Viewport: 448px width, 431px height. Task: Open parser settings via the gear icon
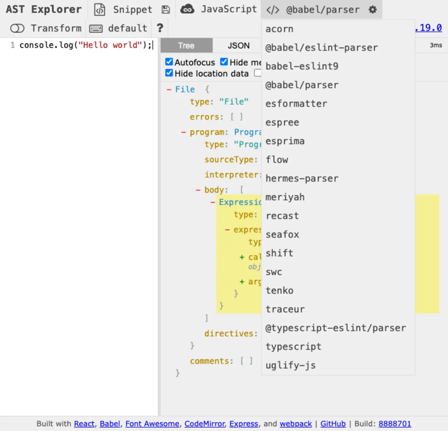(372, 9)
